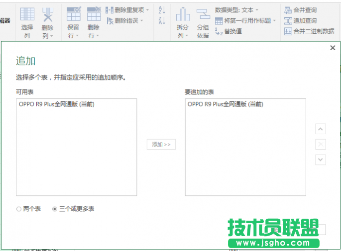The height and width of the screenshot is (251, 341).
Task: Click the 保留行 (Keep Rows) icon
Action: coord(73,15)
